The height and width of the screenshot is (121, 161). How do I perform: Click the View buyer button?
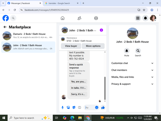(x=71, y=46)
